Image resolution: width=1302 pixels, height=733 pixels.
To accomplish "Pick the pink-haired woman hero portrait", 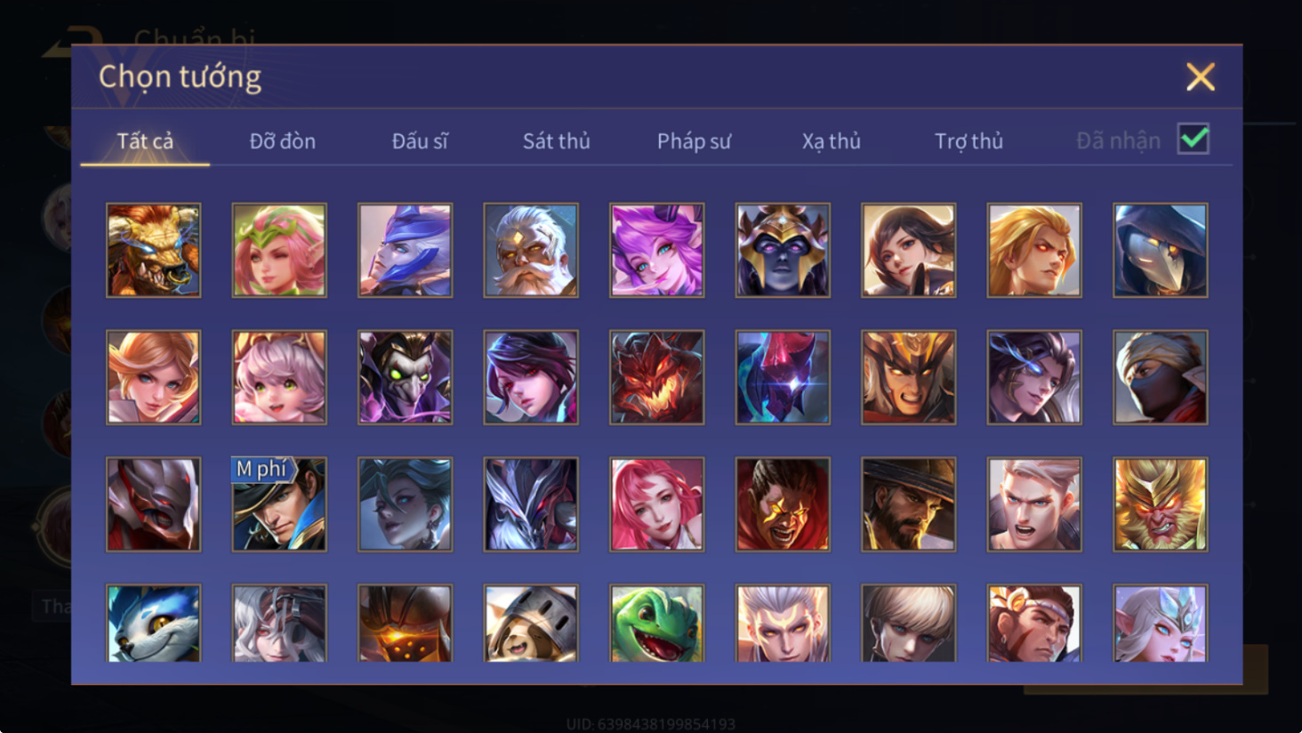I will 656,504.
